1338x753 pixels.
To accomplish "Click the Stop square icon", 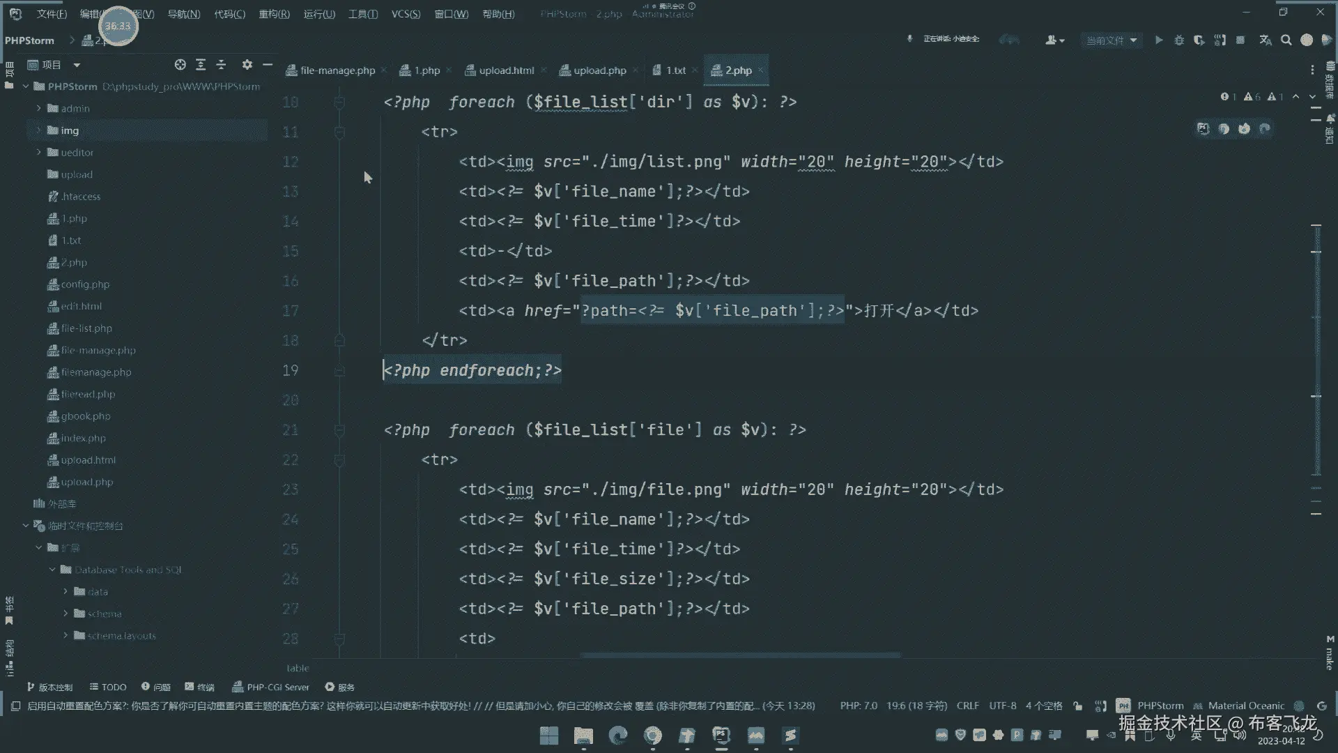I will pyautogui.click(x=1240, y=40).
